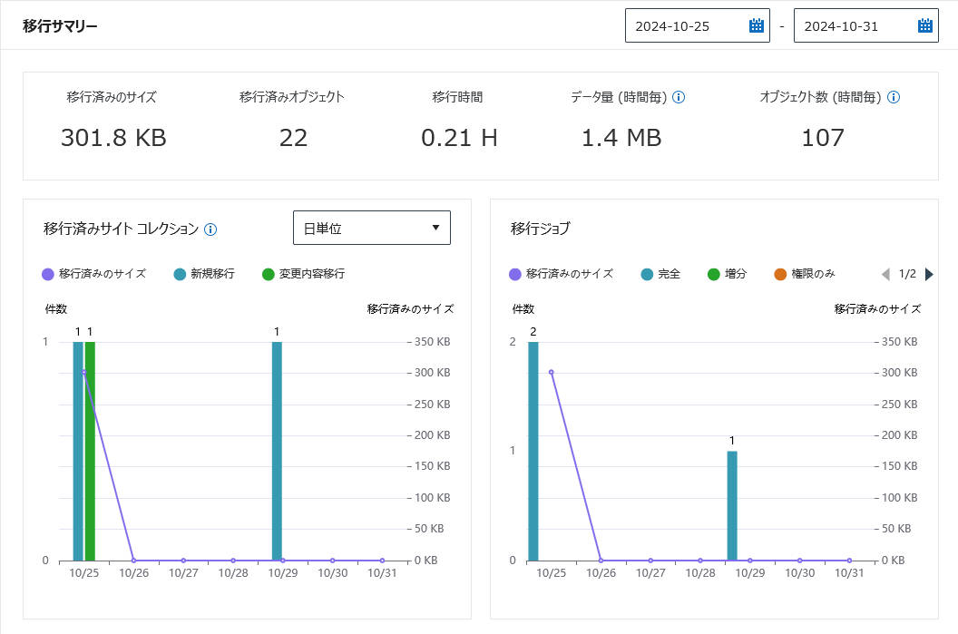
Task: Click the 2024-10-31 end date field
Action: tap(865, 25)
